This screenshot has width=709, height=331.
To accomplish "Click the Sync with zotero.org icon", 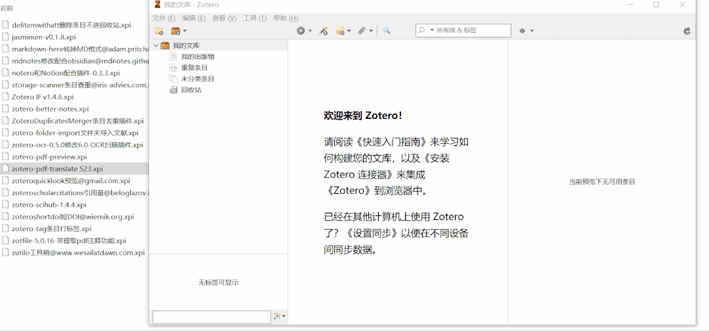I will 687,31.
